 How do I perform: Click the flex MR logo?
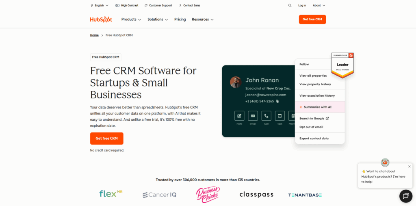click(x=111, y=194)
